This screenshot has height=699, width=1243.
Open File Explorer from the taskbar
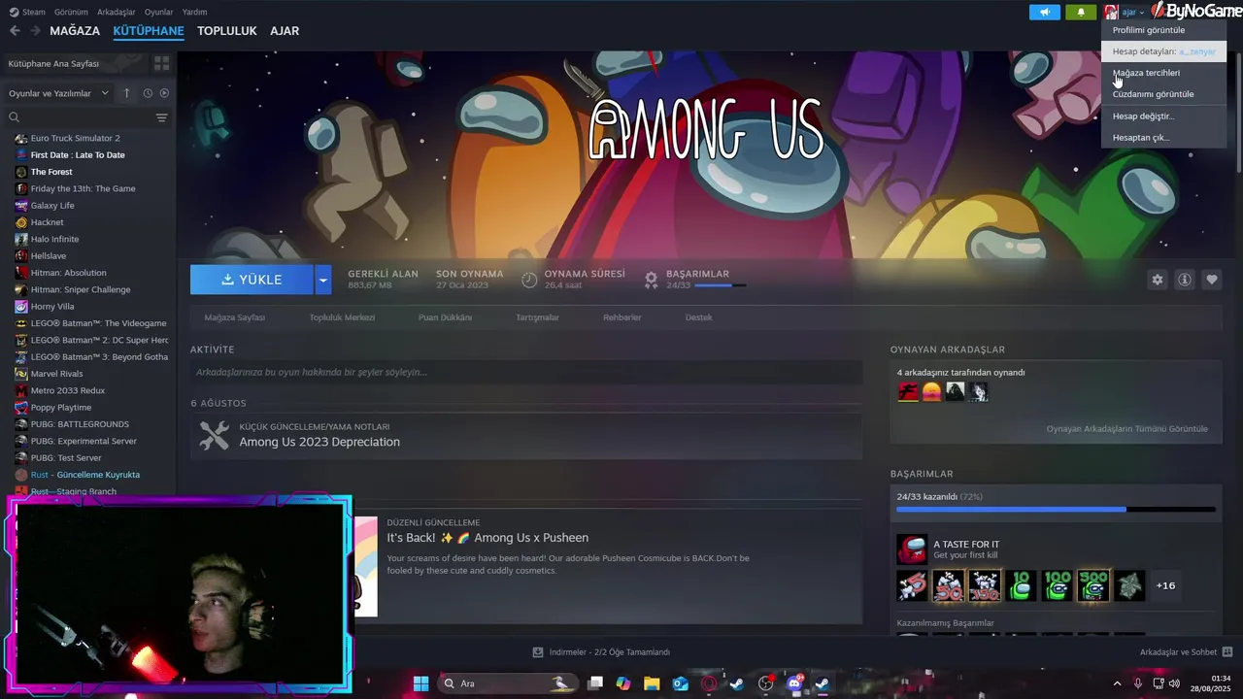click(x=651, y=683)
